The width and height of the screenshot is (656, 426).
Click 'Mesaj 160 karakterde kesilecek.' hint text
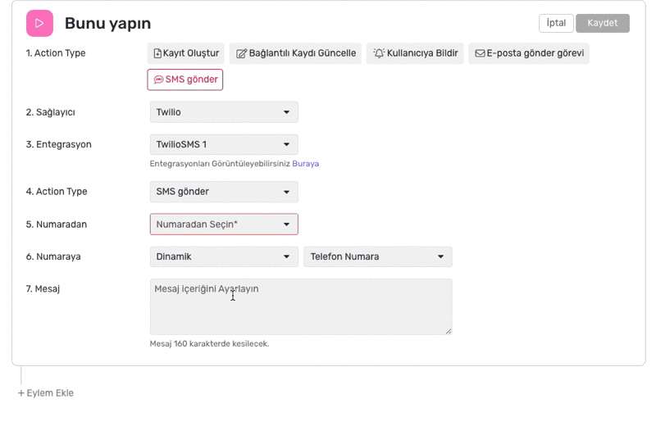pyautogui.click(x=209, y=344)
